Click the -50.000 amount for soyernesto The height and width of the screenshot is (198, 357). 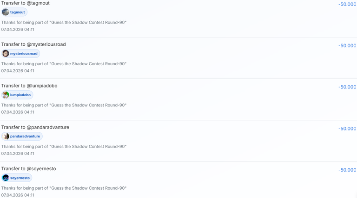pos(347,170)
